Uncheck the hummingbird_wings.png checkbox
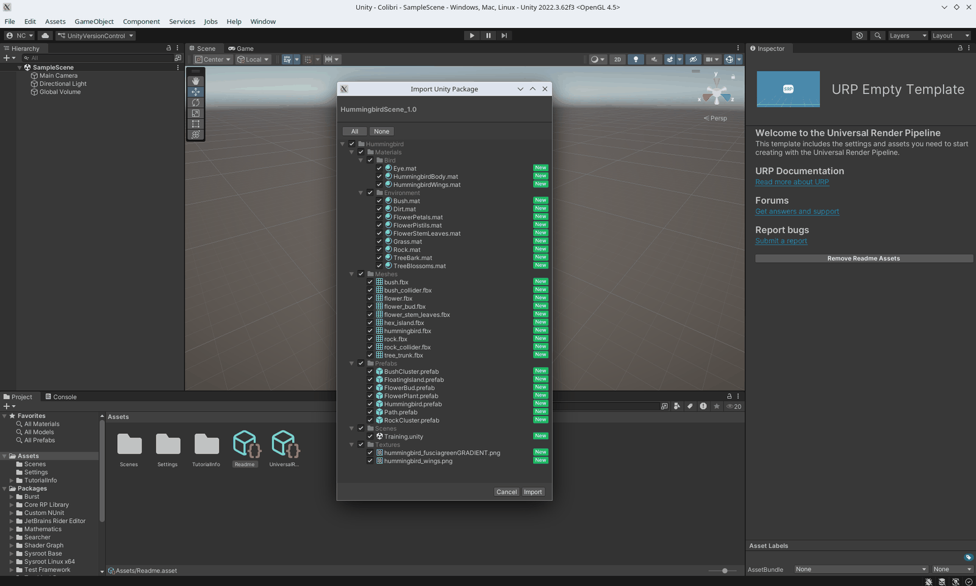 coord(370,461)
